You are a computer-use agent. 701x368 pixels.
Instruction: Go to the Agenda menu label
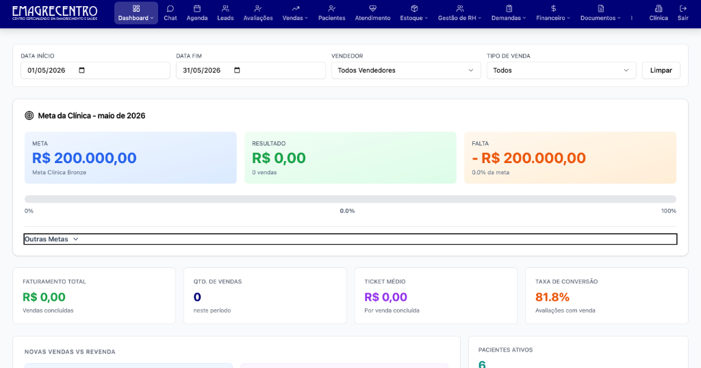tap(197, 18)
